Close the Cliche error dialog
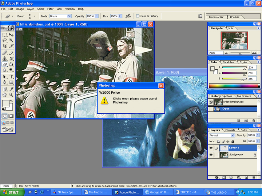This screenshot has width=262, height=196. (x=161, y=86)
